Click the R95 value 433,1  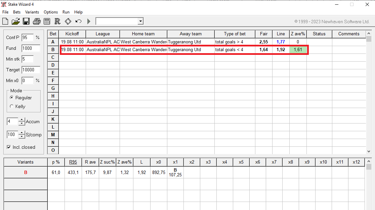73,172
